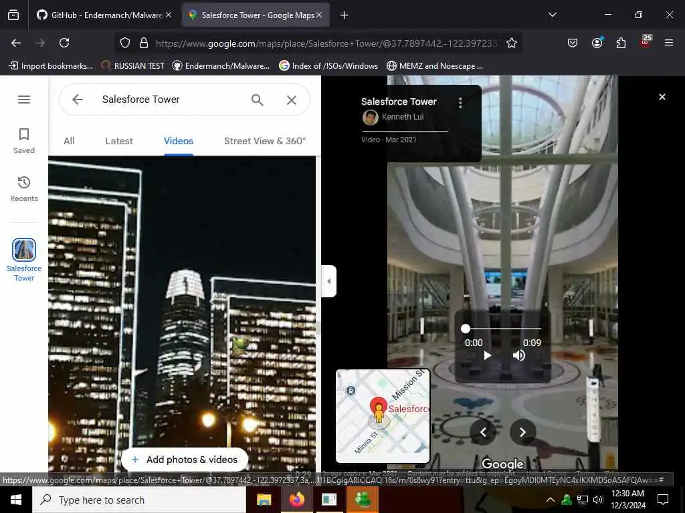Screen dimensions: 685x513
Task: Show site security lock information
Action: click(144, 43)
